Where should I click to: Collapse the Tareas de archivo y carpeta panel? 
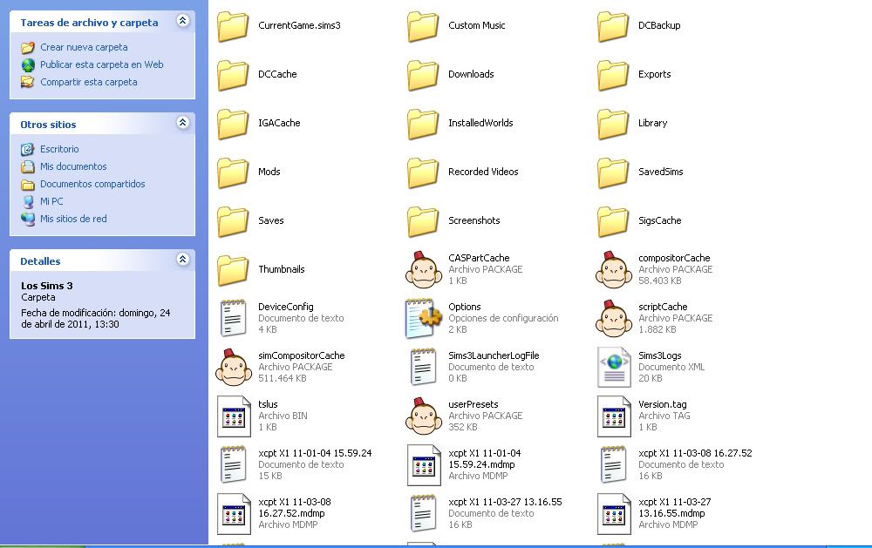coord(182,21)
